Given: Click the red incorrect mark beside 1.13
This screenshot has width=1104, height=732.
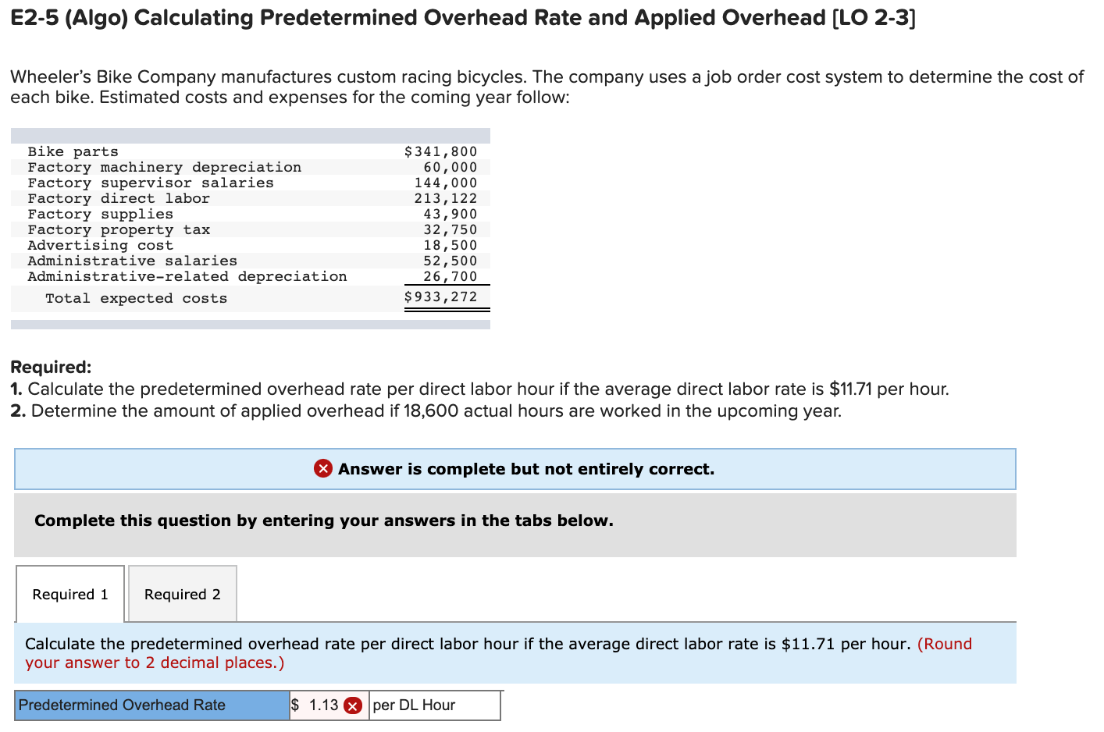Looking at the screenshot, I should [x=353, y=706].
